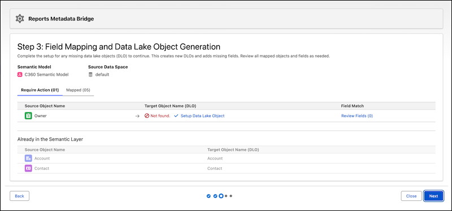Click the C360 Semantic Model pink icon

[x=20, y=74]
